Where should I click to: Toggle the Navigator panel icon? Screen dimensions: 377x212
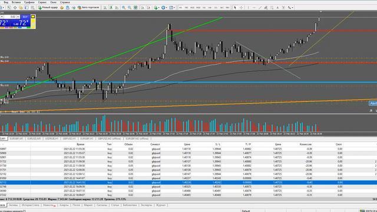click(21, 8)
